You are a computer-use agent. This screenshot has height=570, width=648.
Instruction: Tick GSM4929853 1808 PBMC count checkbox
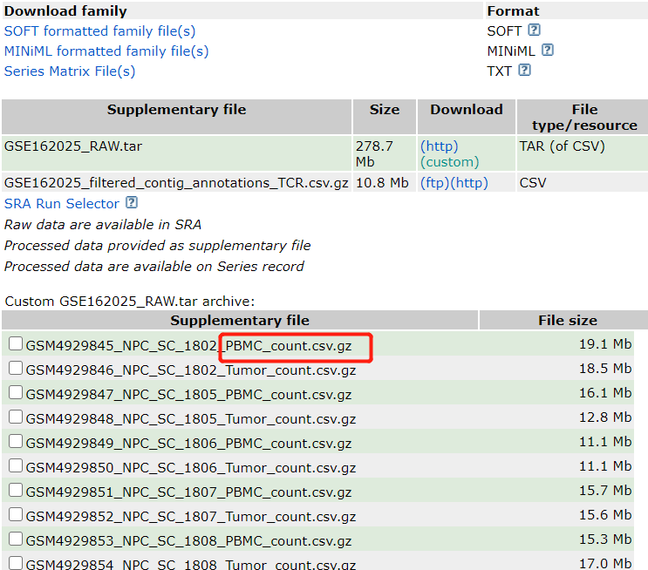(16, 540)
